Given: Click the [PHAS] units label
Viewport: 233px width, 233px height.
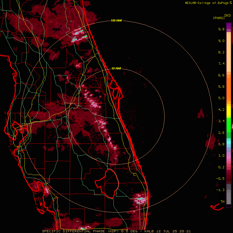Looking at the screenshot, I should [x=219, y=18].
